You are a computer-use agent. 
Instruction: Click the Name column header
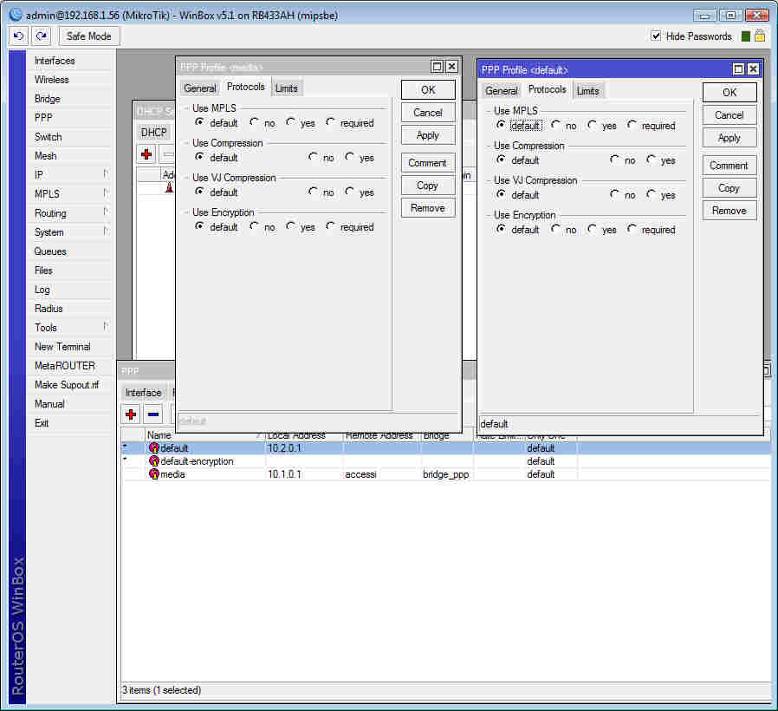pos(204,435)
